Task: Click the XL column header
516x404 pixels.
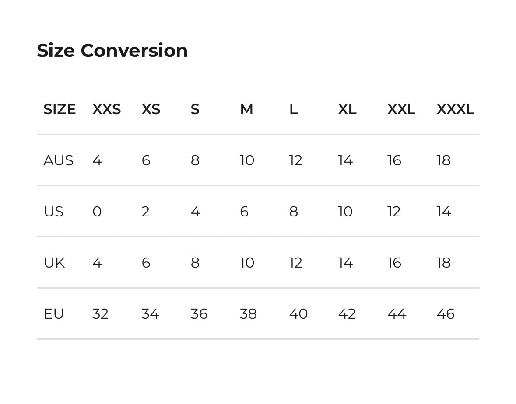Action: tap(347, 109)
